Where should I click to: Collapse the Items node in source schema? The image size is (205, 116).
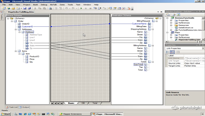tap(16, 51)
